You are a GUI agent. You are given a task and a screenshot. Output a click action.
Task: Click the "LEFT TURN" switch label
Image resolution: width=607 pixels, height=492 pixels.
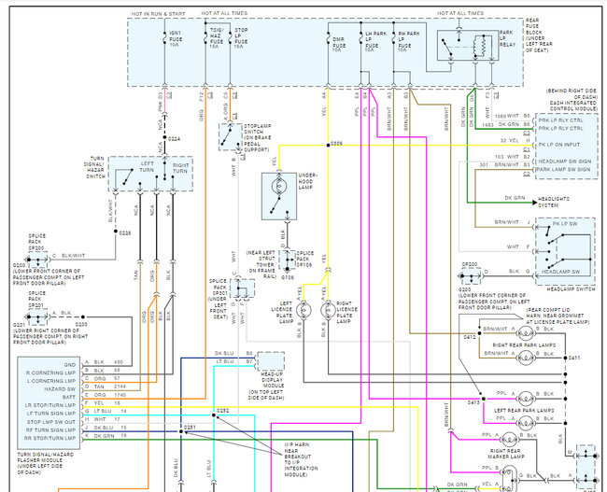[x=147, y=167]
